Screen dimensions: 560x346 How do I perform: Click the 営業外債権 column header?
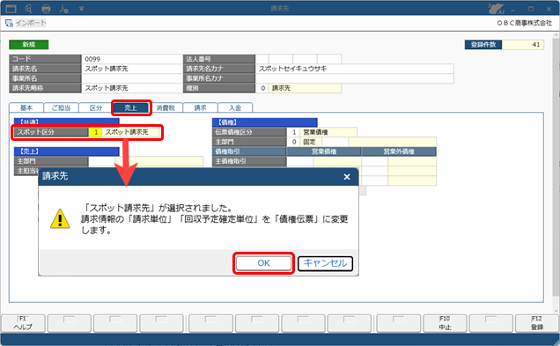tap(399, 151)
